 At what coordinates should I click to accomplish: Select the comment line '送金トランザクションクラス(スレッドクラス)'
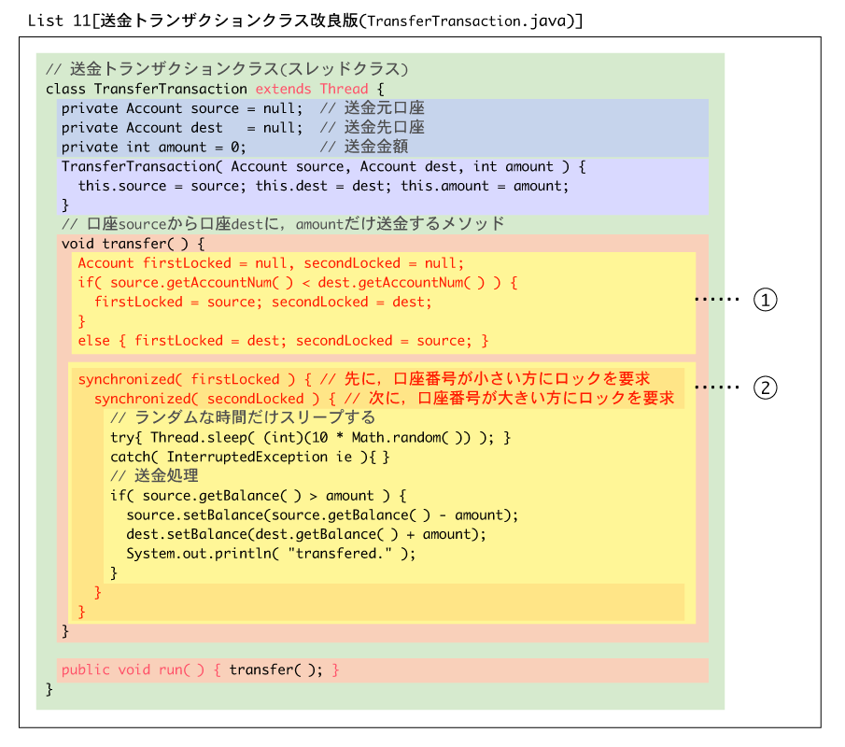click(227, 69)
